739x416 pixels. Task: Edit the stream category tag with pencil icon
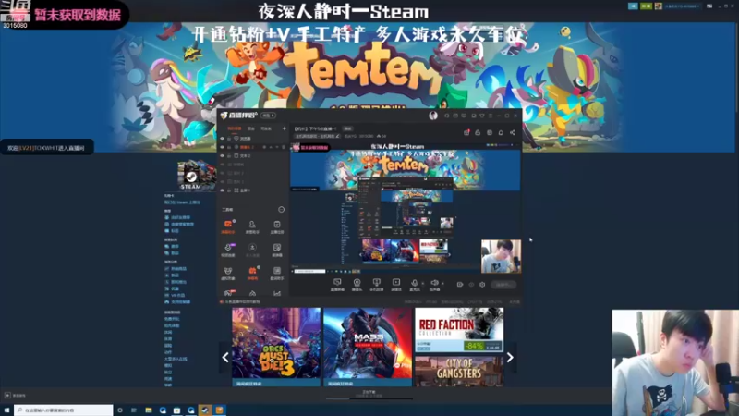point(337,136)
